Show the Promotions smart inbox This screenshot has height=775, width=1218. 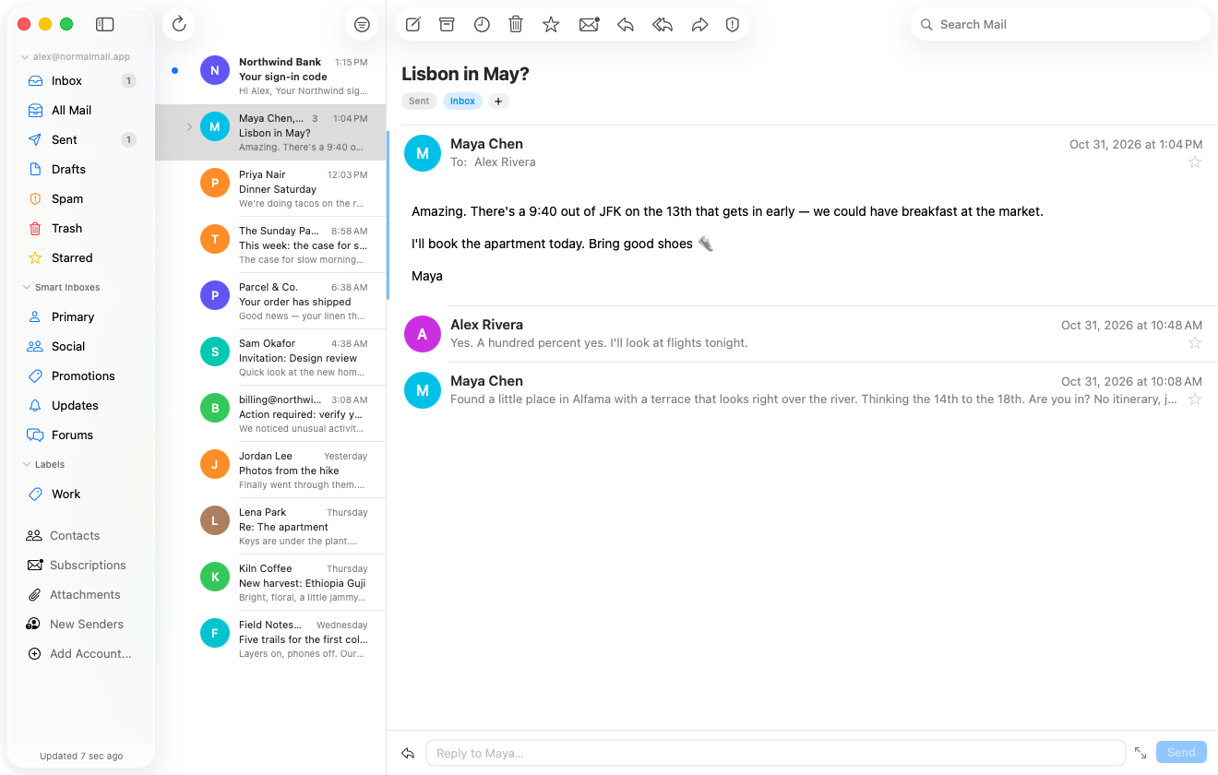tap(81, 376)
